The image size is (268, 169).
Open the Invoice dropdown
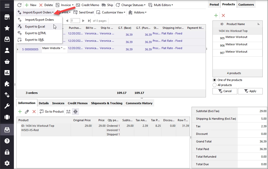pyautogui.click(x=65, y=5)
